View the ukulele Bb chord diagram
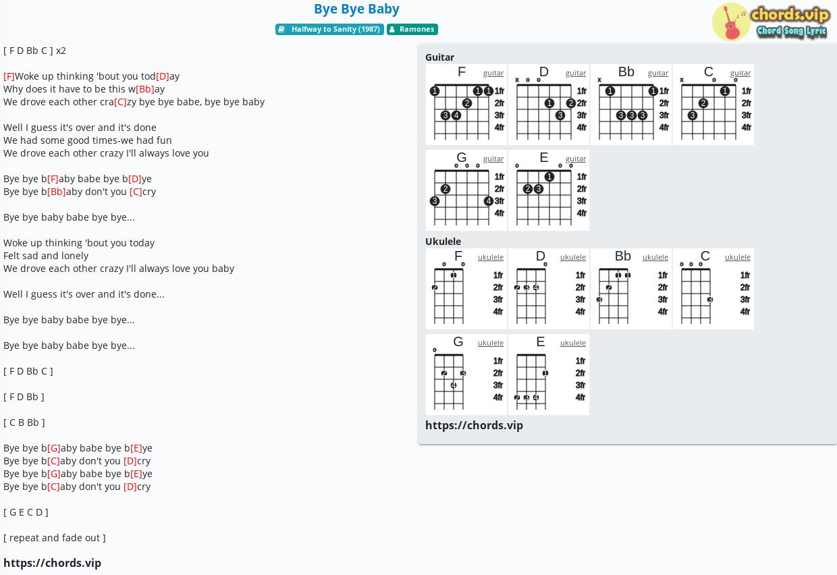837x575 pixels. pos(631,289)
